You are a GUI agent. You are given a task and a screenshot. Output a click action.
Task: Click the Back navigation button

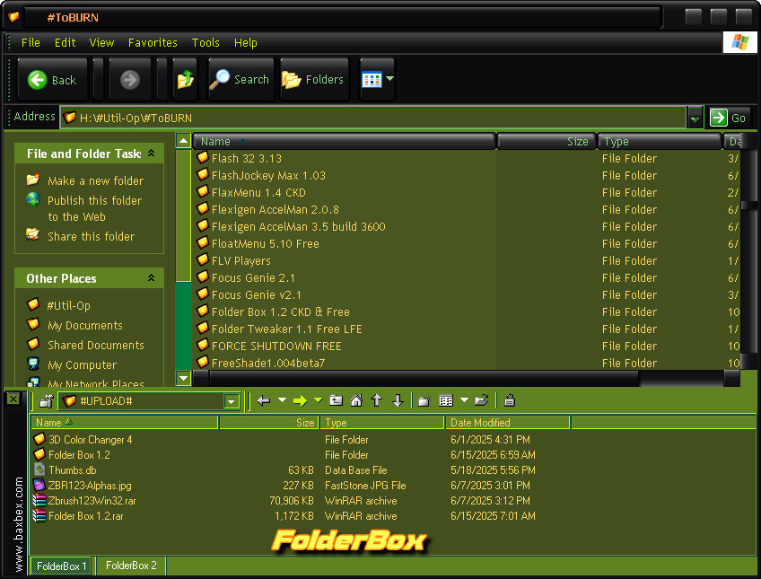pyautogui.click(x=52, y=80)
